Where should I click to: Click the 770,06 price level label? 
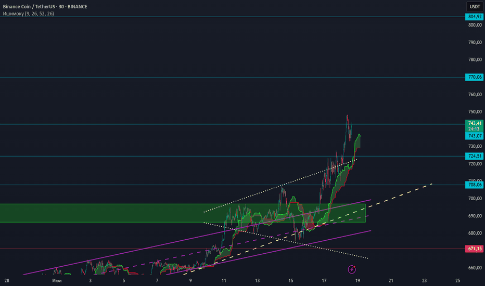tap(475, 77)
